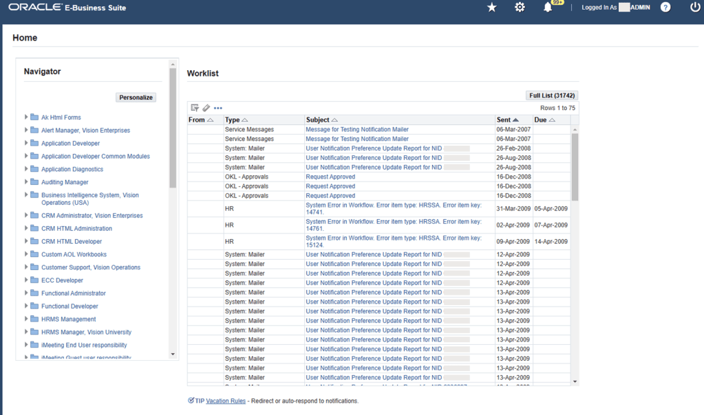
Task: Click the Help question mark icon
Action: (665, 8)
